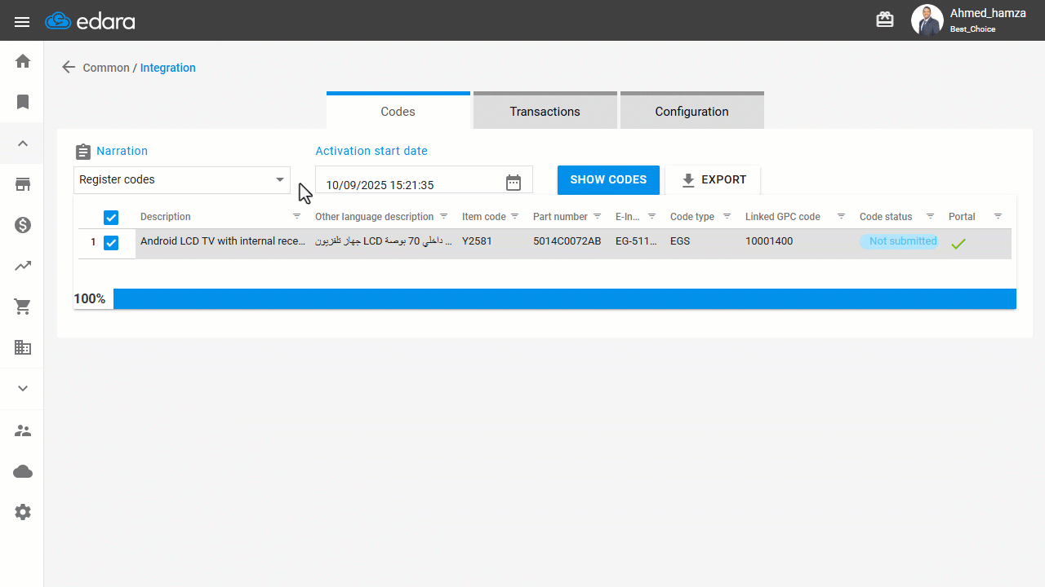1045x587 pixels.
Task: Click the SHOW CODES button
Action: (x=608, y=179)
